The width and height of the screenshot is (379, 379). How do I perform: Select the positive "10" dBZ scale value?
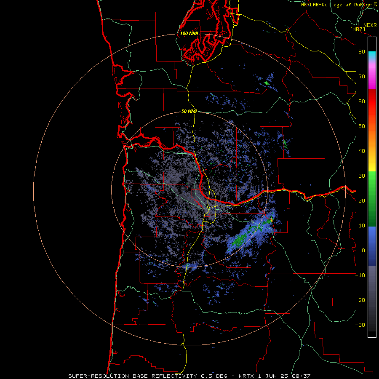(362, 226)
